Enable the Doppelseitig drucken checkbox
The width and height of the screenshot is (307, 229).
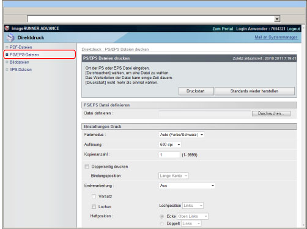[87, 167]
